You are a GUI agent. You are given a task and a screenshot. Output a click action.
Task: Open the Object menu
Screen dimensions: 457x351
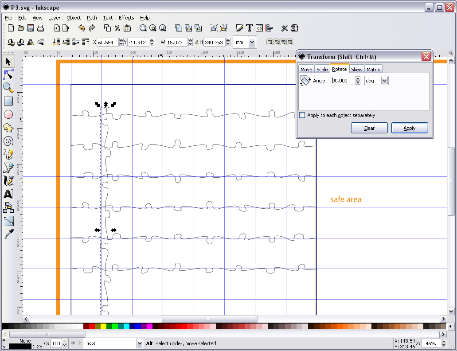tap(74, 18)
